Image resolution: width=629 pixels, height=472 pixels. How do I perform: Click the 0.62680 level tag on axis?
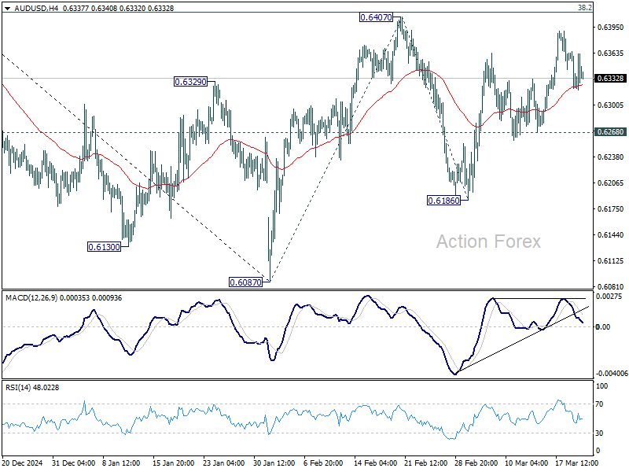(x=610, y=132)
